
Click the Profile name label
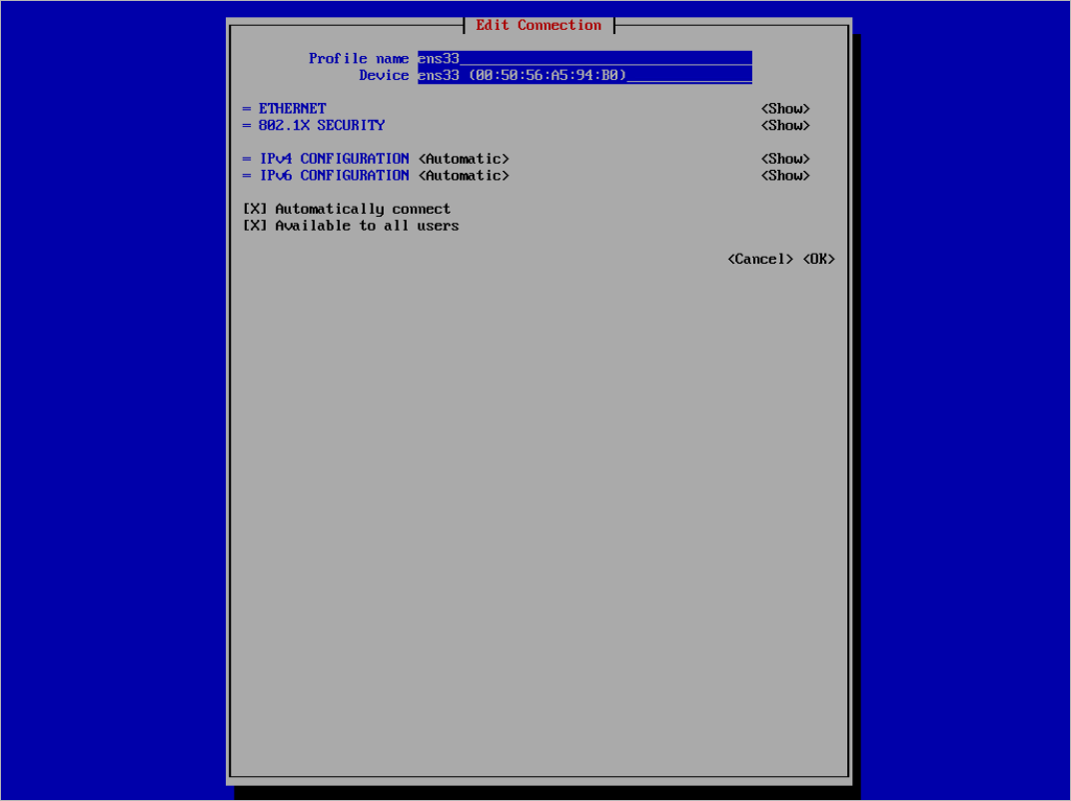pyautogui.click(x=359, y=59)
